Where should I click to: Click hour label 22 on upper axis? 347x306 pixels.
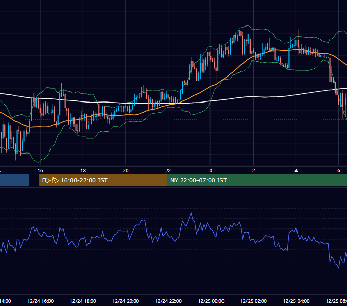(168, 171)
